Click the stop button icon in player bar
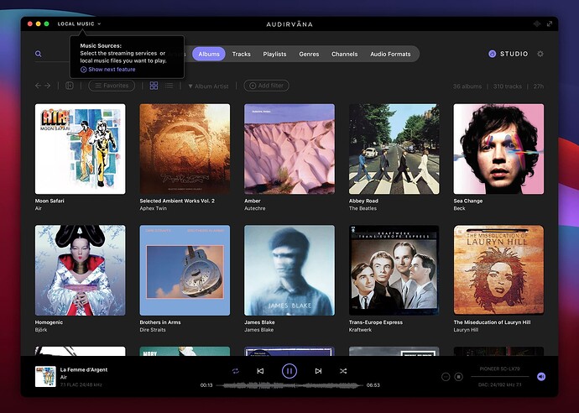The height and width of the screenshot is (413, 579). click(x=458, y=377)
